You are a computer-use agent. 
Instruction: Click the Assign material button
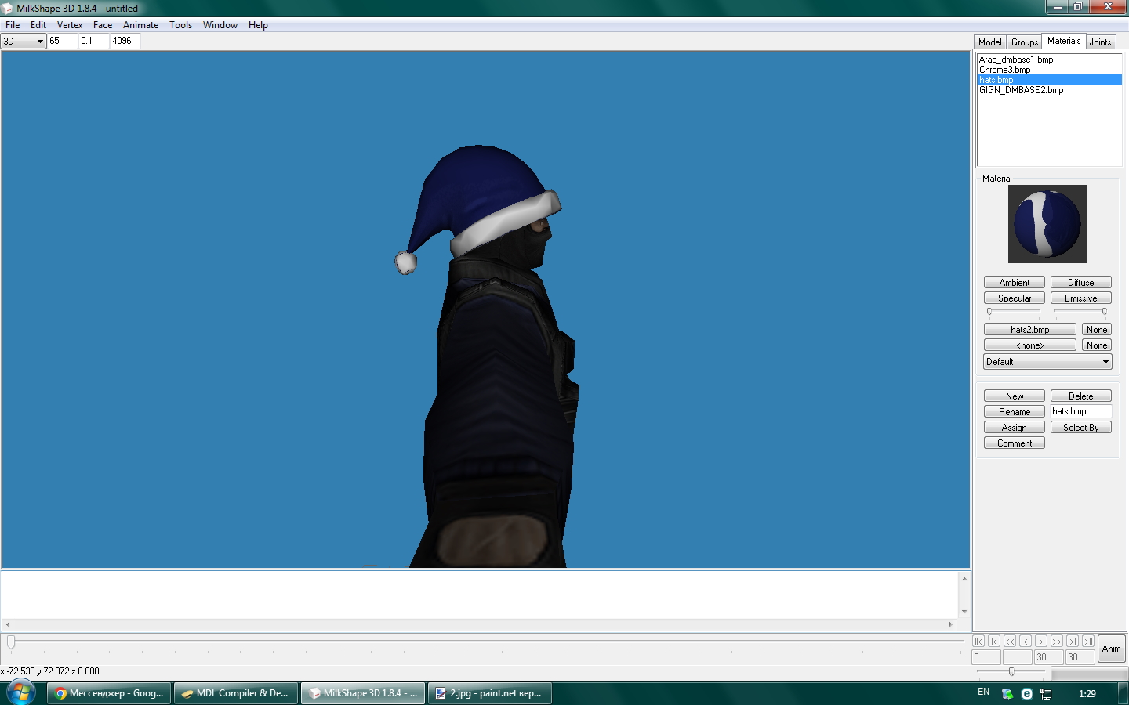click(x=1015, y=428)
